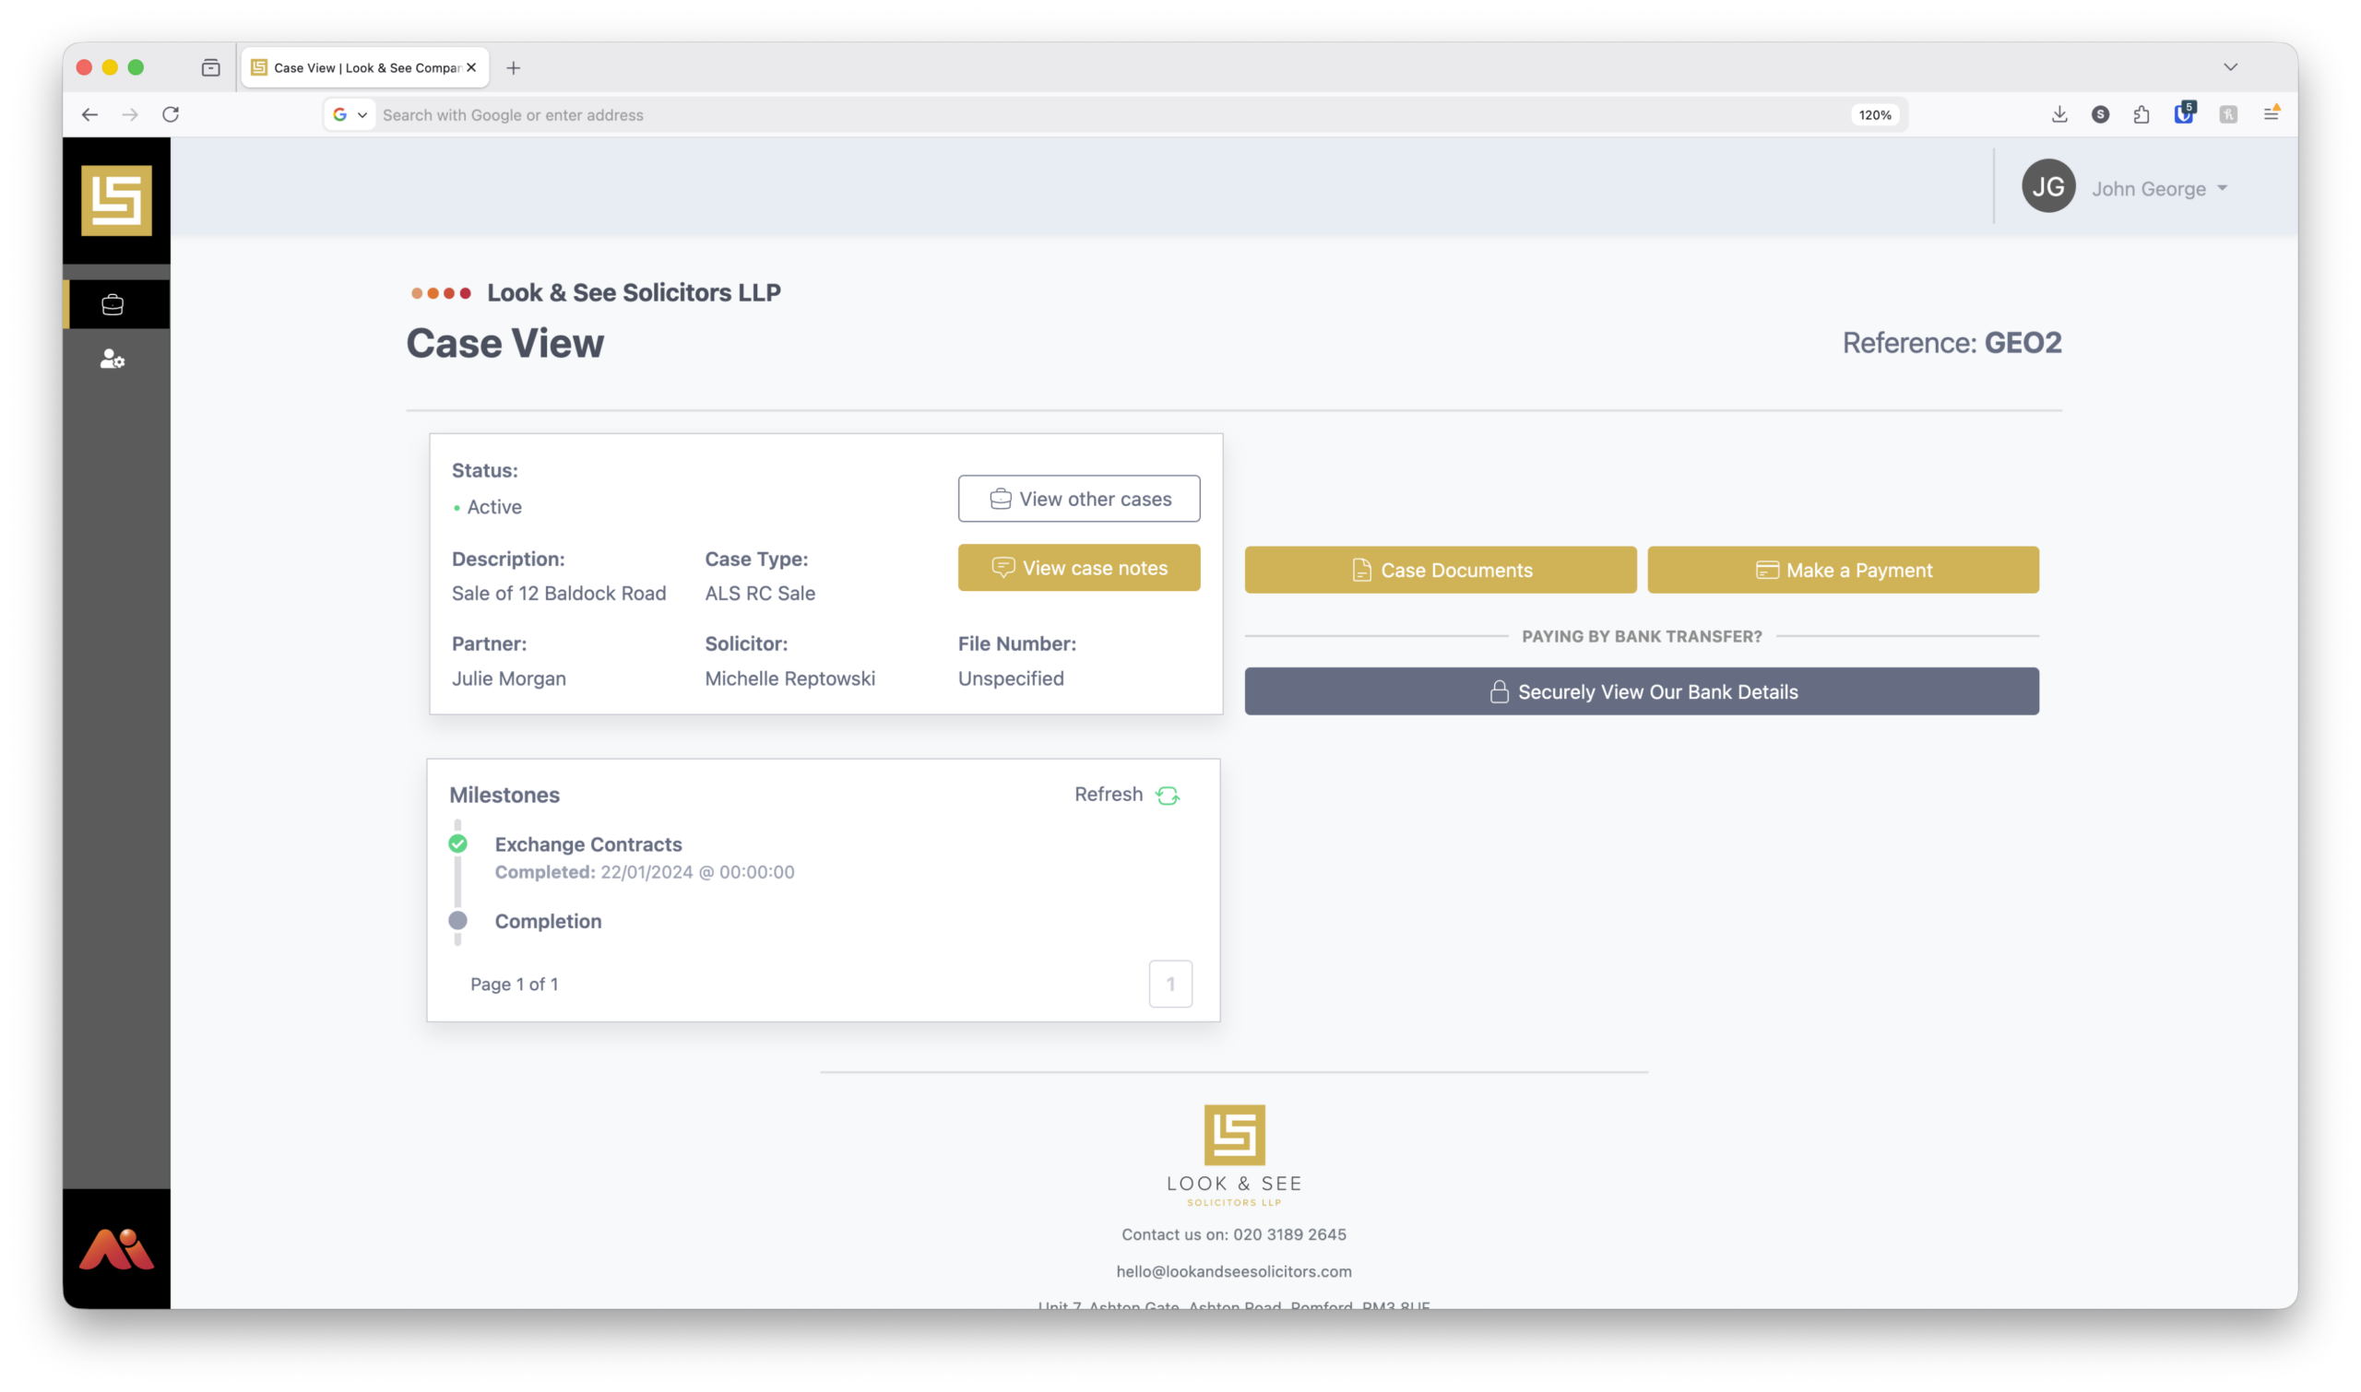Open the browser extensions puzzle icon
The height and width of the screenshot is (1392, 2361).
coord(2142,114)
